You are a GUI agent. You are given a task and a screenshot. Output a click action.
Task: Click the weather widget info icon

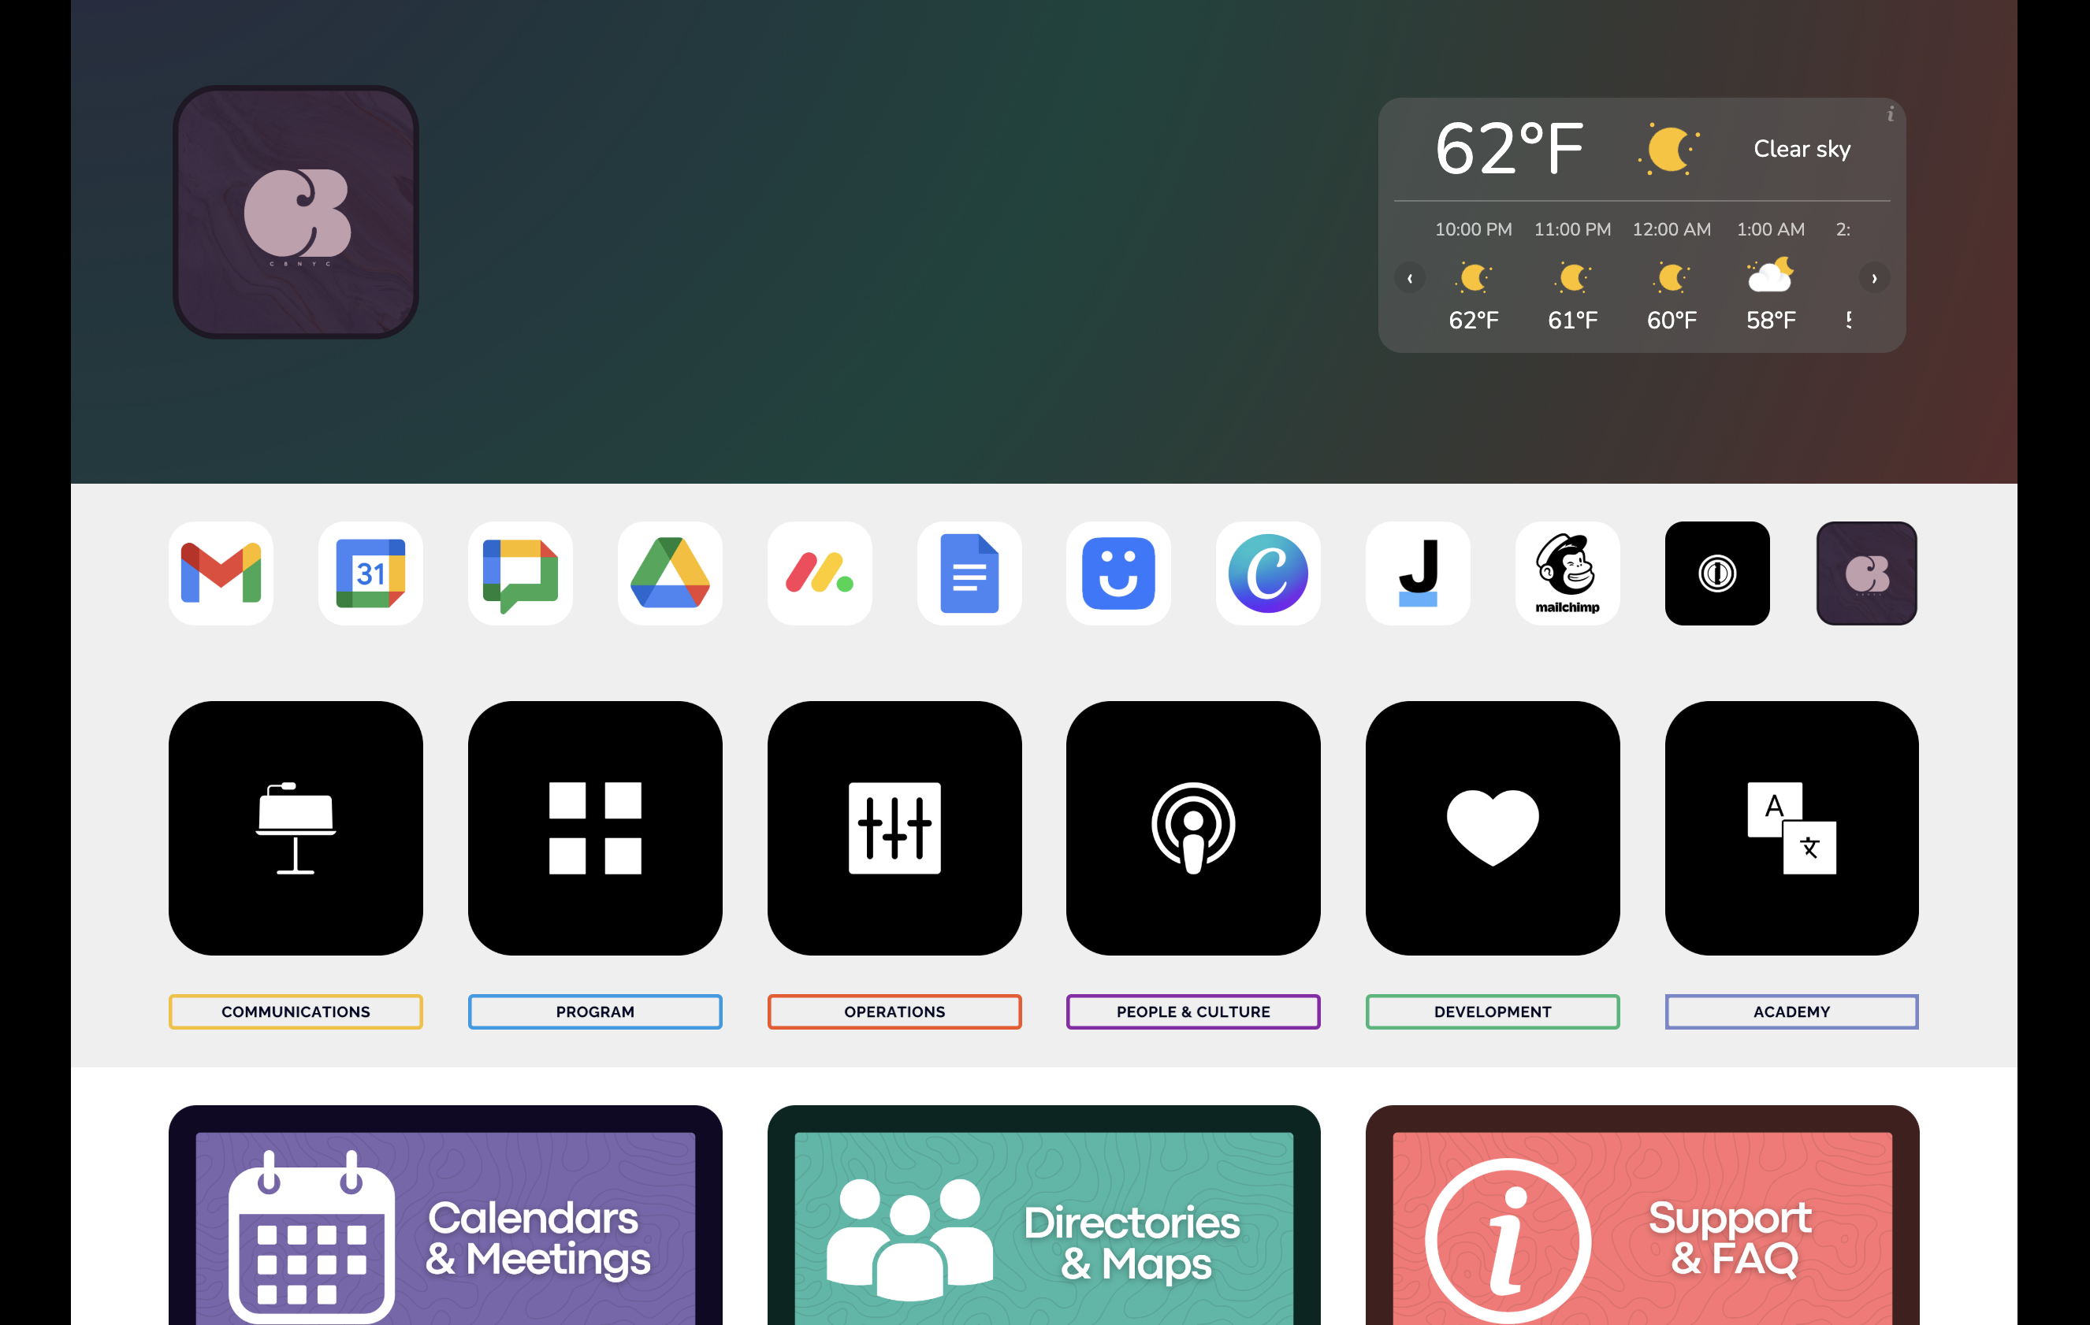1890,114
